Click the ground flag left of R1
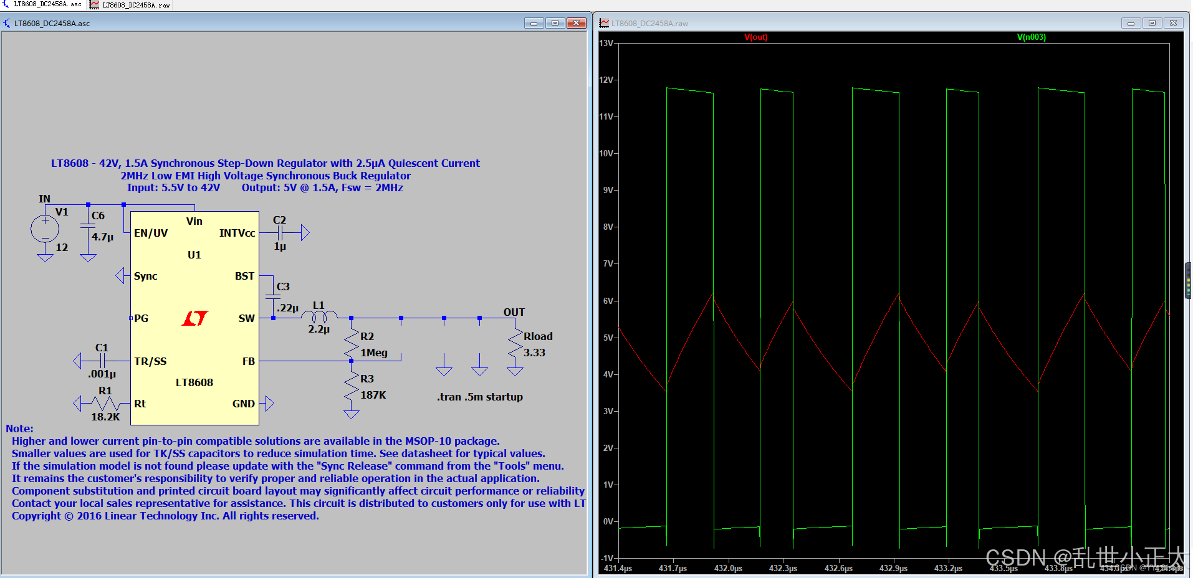Image resolution: width=1193 pixels, height=578 pixels. click(77, 404)
